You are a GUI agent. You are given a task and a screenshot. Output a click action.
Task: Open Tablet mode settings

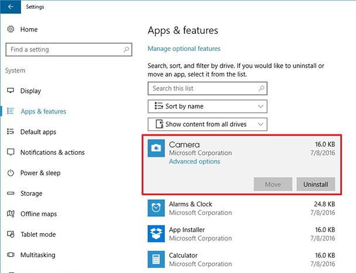(x=38, y=234)
